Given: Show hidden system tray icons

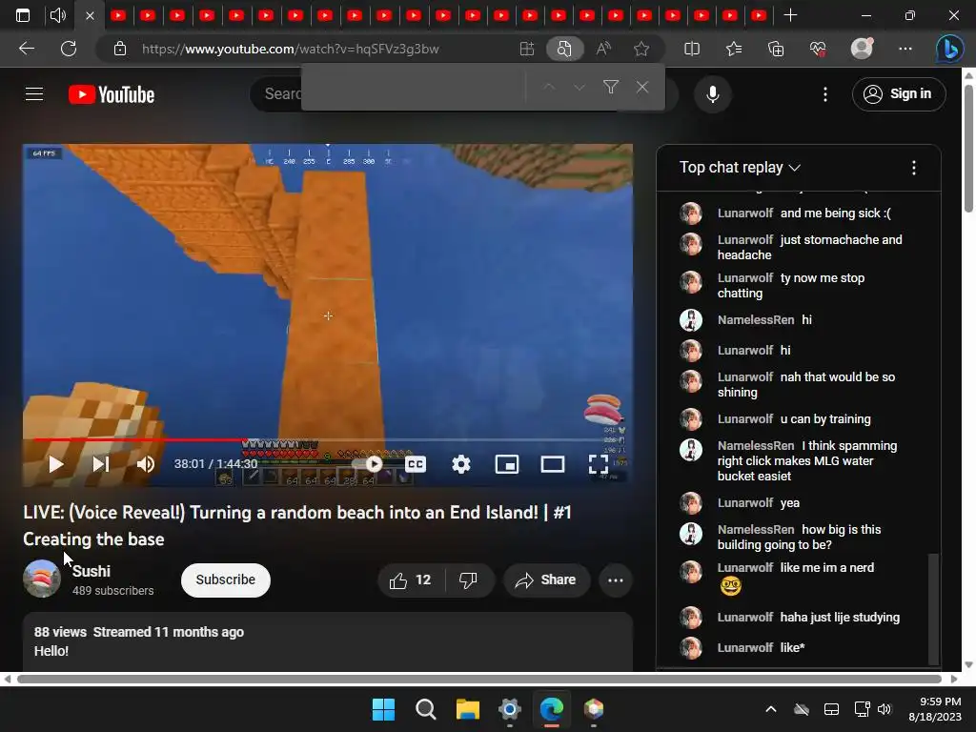Looking at the screenshot, I should (770, 709).
